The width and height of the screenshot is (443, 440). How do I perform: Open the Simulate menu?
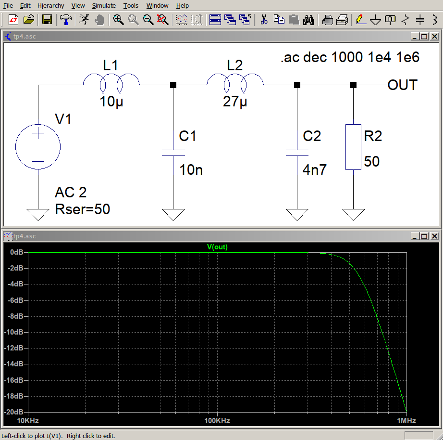[x=104, y=5]
